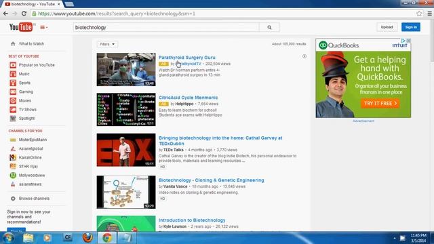Open KairaliOnline channel icon
The width and height of the screenshot is (434, 244).
(13, 157)
